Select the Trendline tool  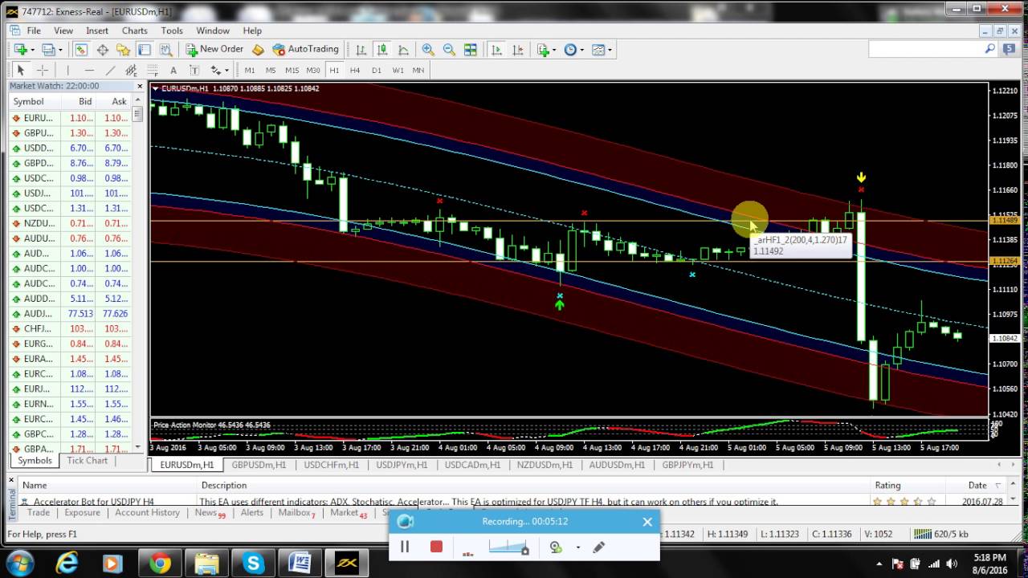pos(110,70)
